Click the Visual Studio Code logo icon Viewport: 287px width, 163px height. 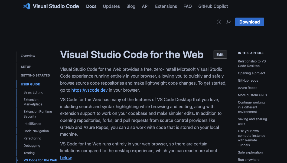point(26,6)
